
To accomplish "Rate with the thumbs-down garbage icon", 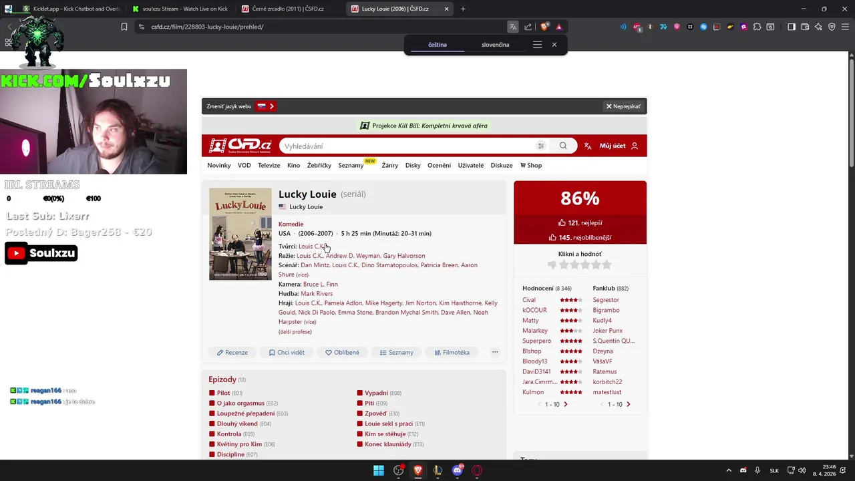I will (552, 265).
